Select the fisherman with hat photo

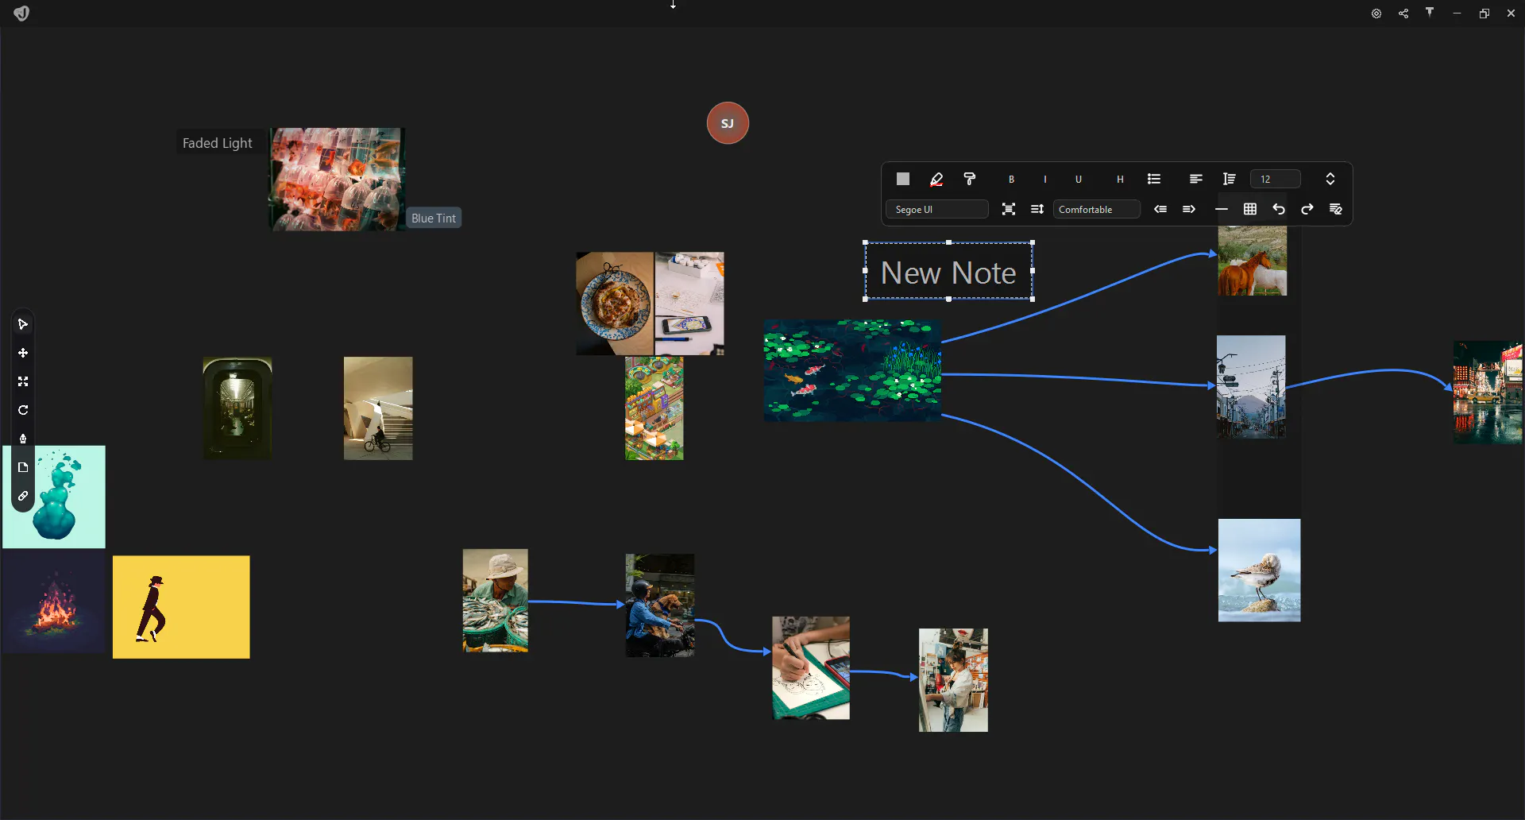(x=496, y=601)
